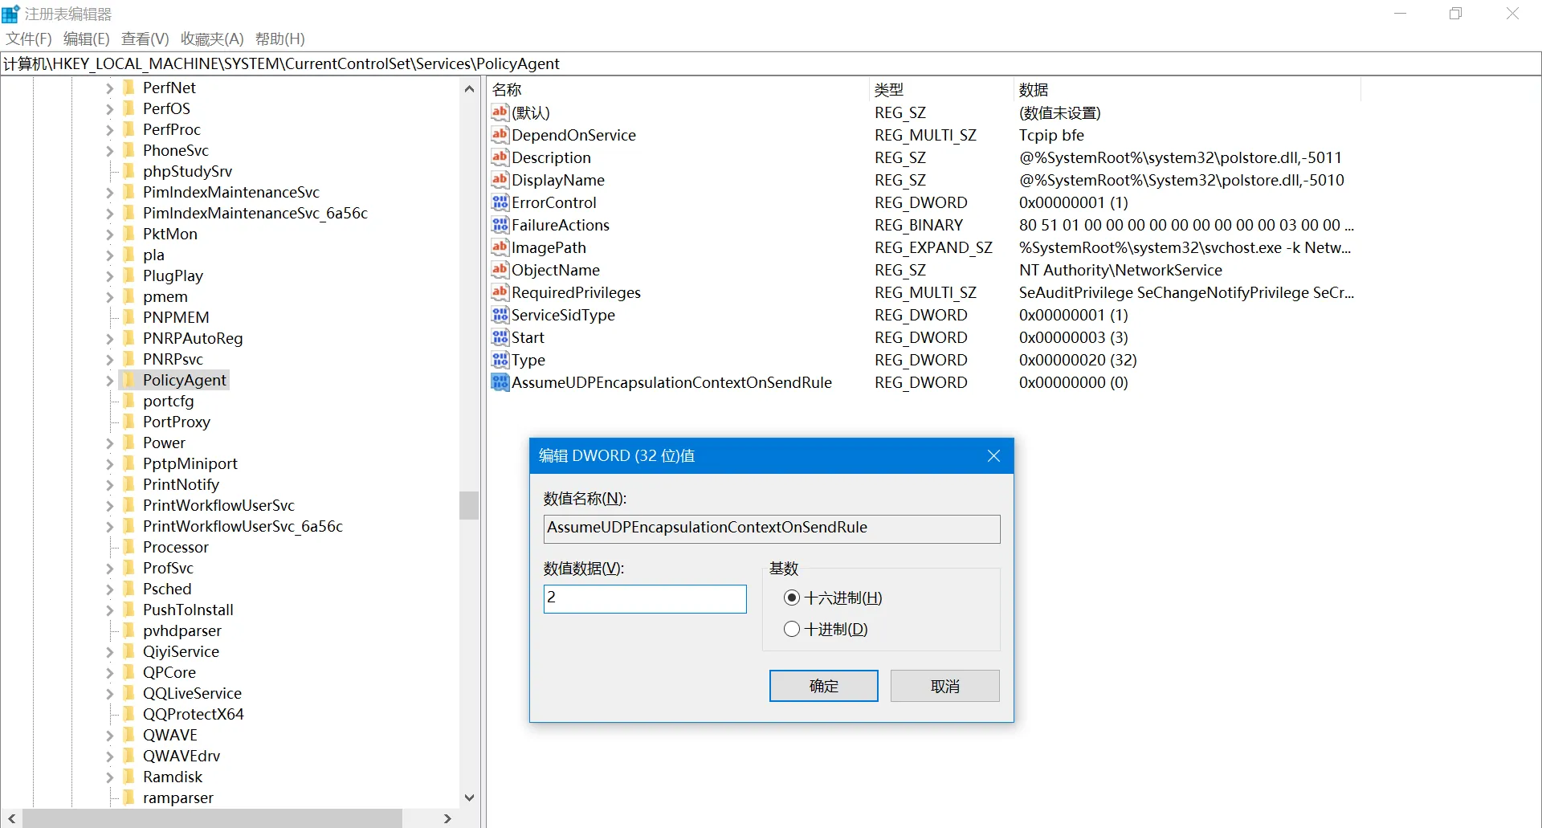
Task: Expand the QWAVE tree node
Action: click(x=110, y=736)
